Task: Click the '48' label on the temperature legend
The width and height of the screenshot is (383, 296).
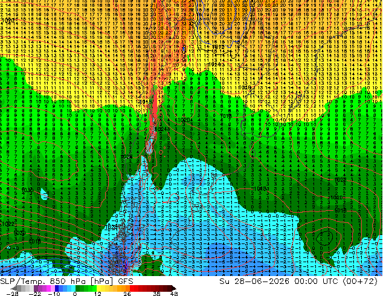Action: click(174, 294)
